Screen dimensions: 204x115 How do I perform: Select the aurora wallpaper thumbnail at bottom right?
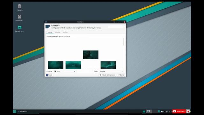tap(108, 65)
